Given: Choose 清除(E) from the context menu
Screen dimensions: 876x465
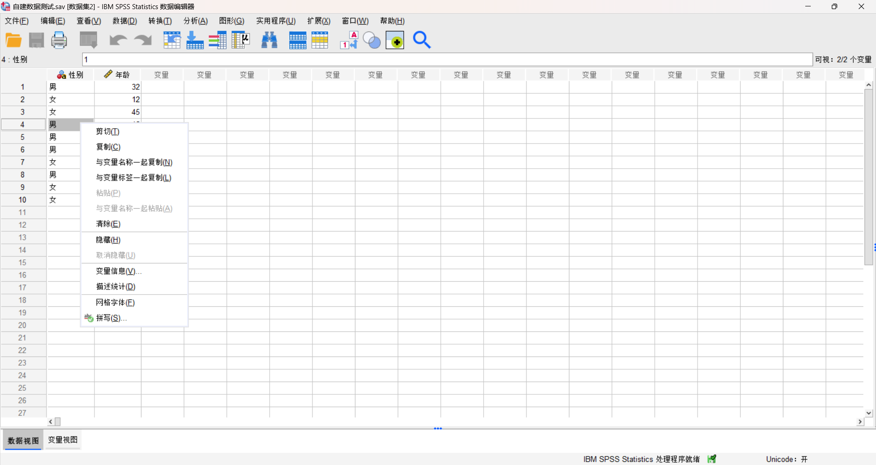Looking at the screenshot, I should tap(135, 224).
